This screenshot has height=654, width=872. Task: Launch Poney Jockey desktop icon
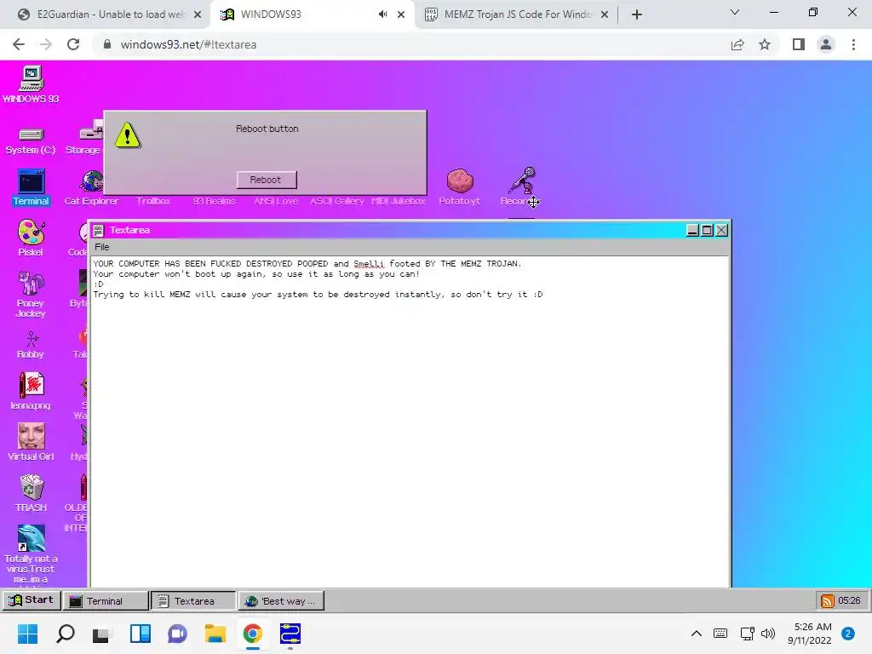[x=31, y=294]
